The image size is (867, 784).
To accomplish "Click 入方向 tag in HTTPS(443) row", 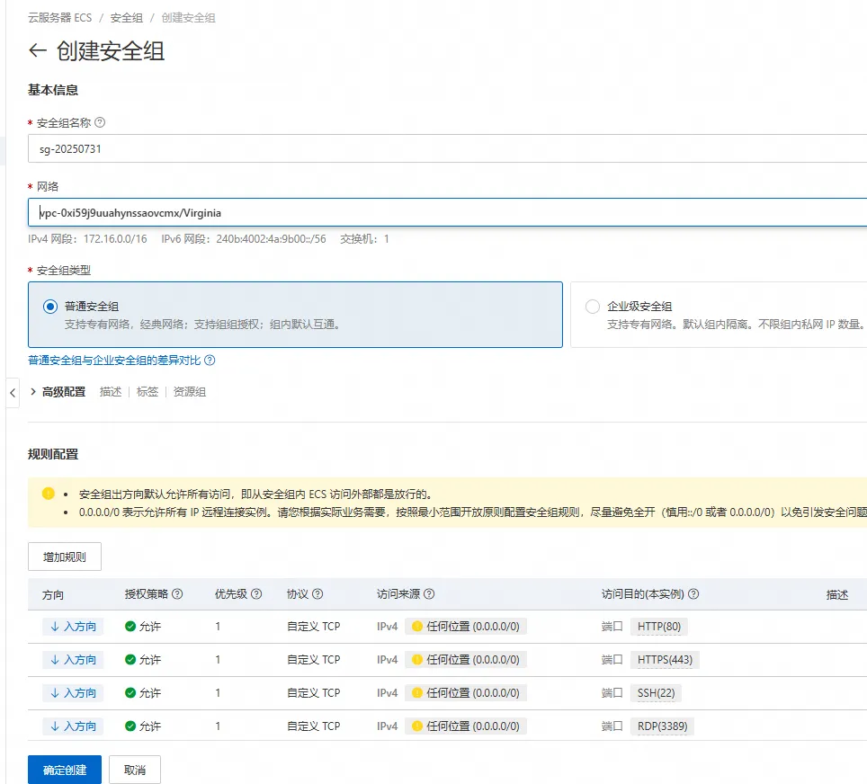I will [73, 660].
